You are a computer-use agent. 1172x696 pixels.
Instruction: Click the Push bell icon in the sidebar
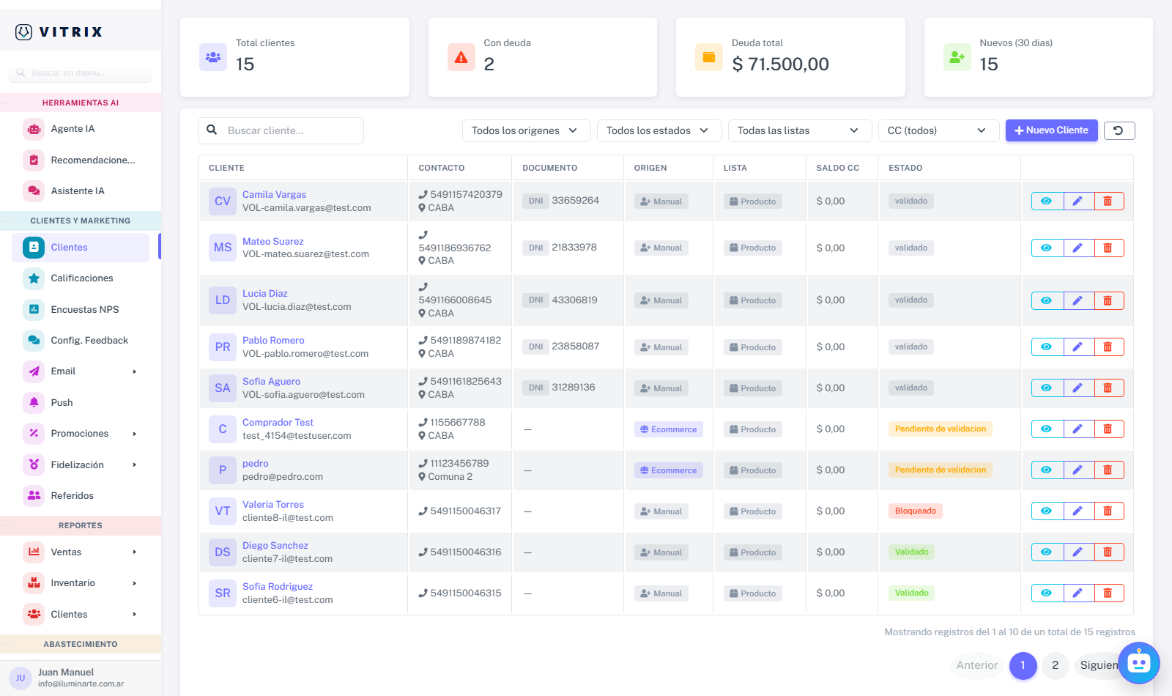click(34, 403)
